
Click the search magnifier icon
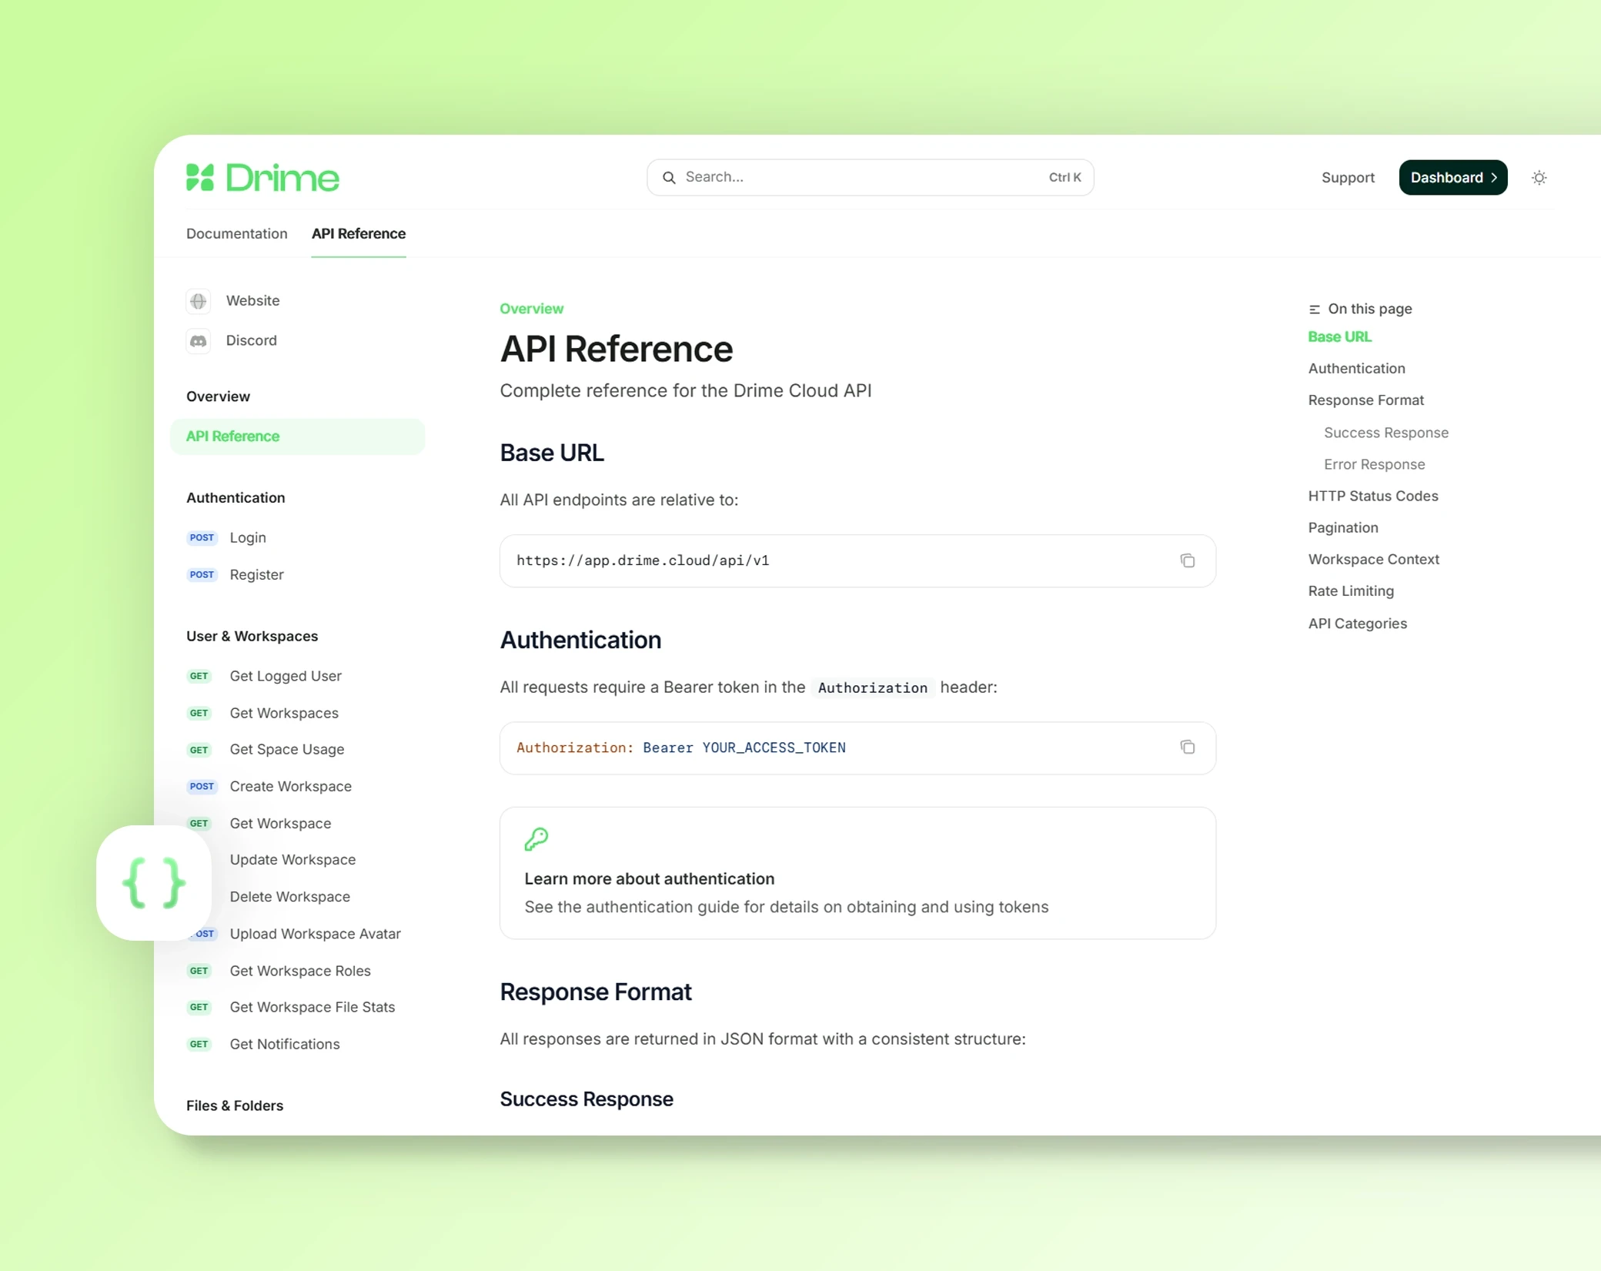click(x=669, y=178)
